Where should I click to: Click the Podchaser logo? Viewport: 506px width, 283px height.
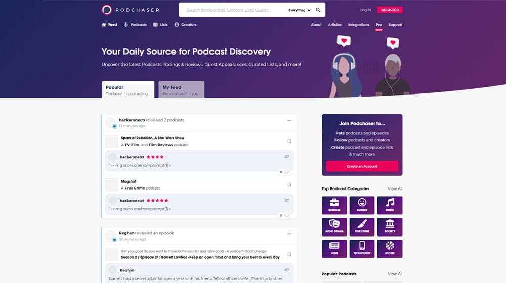point(131,10)
